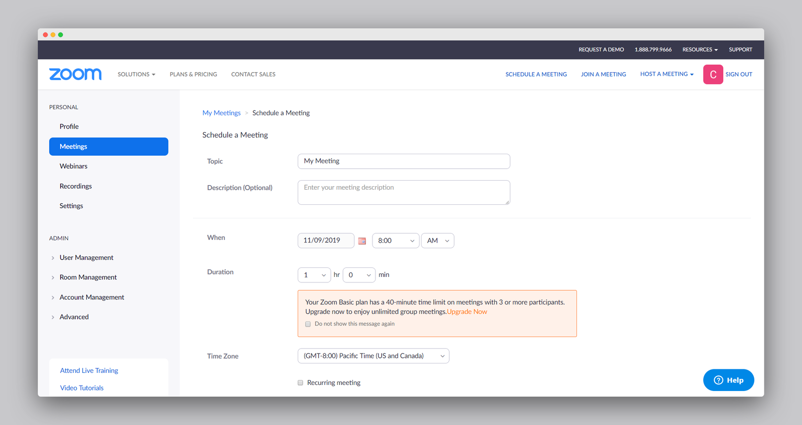Viewport: 802px width, 425px height.
Task: Open the AM/PM selector
Action: click(438, 241)
